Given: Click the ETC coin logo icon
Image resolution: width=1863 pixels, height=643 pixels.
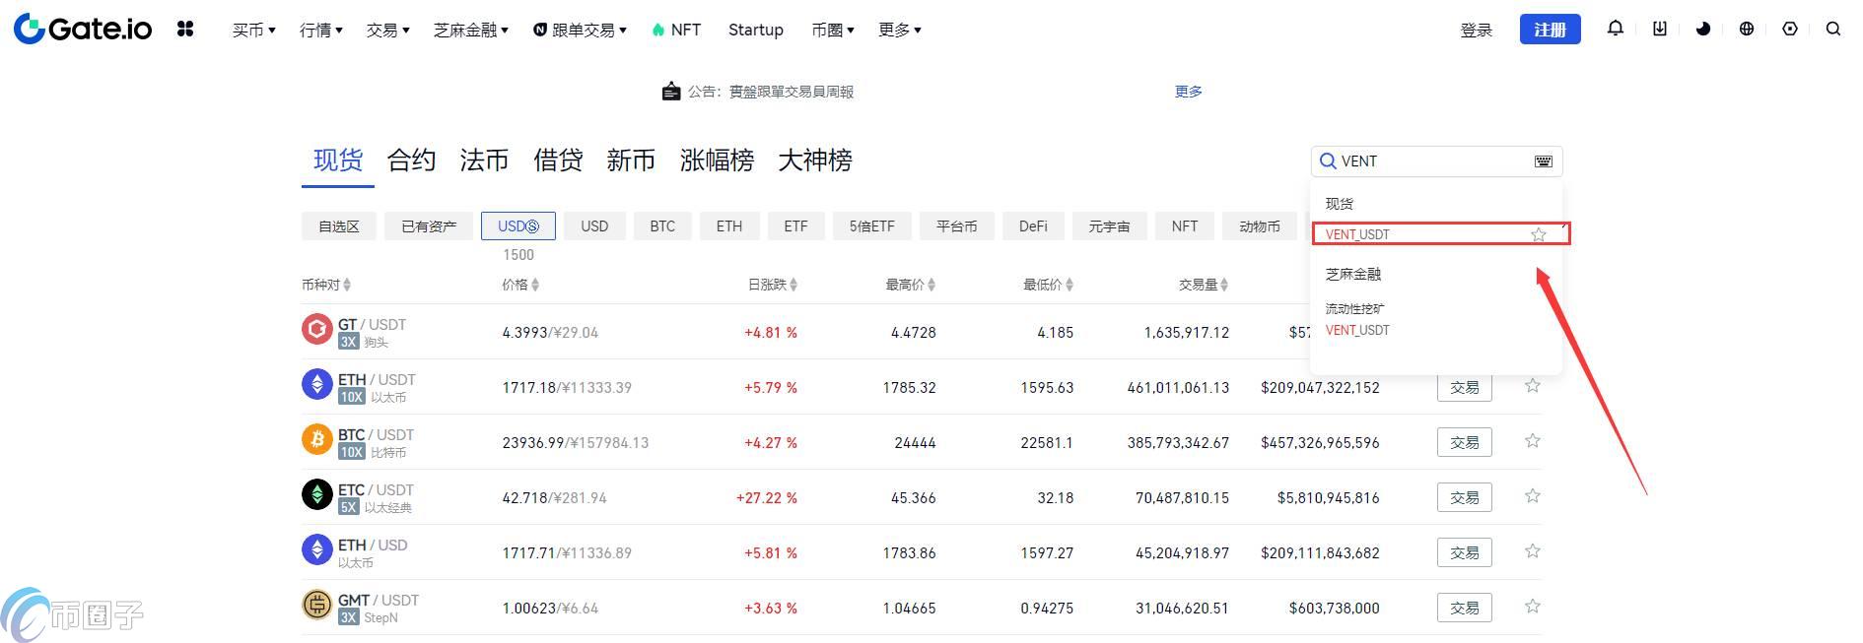Looking at the screenshot, I should 317,494.
